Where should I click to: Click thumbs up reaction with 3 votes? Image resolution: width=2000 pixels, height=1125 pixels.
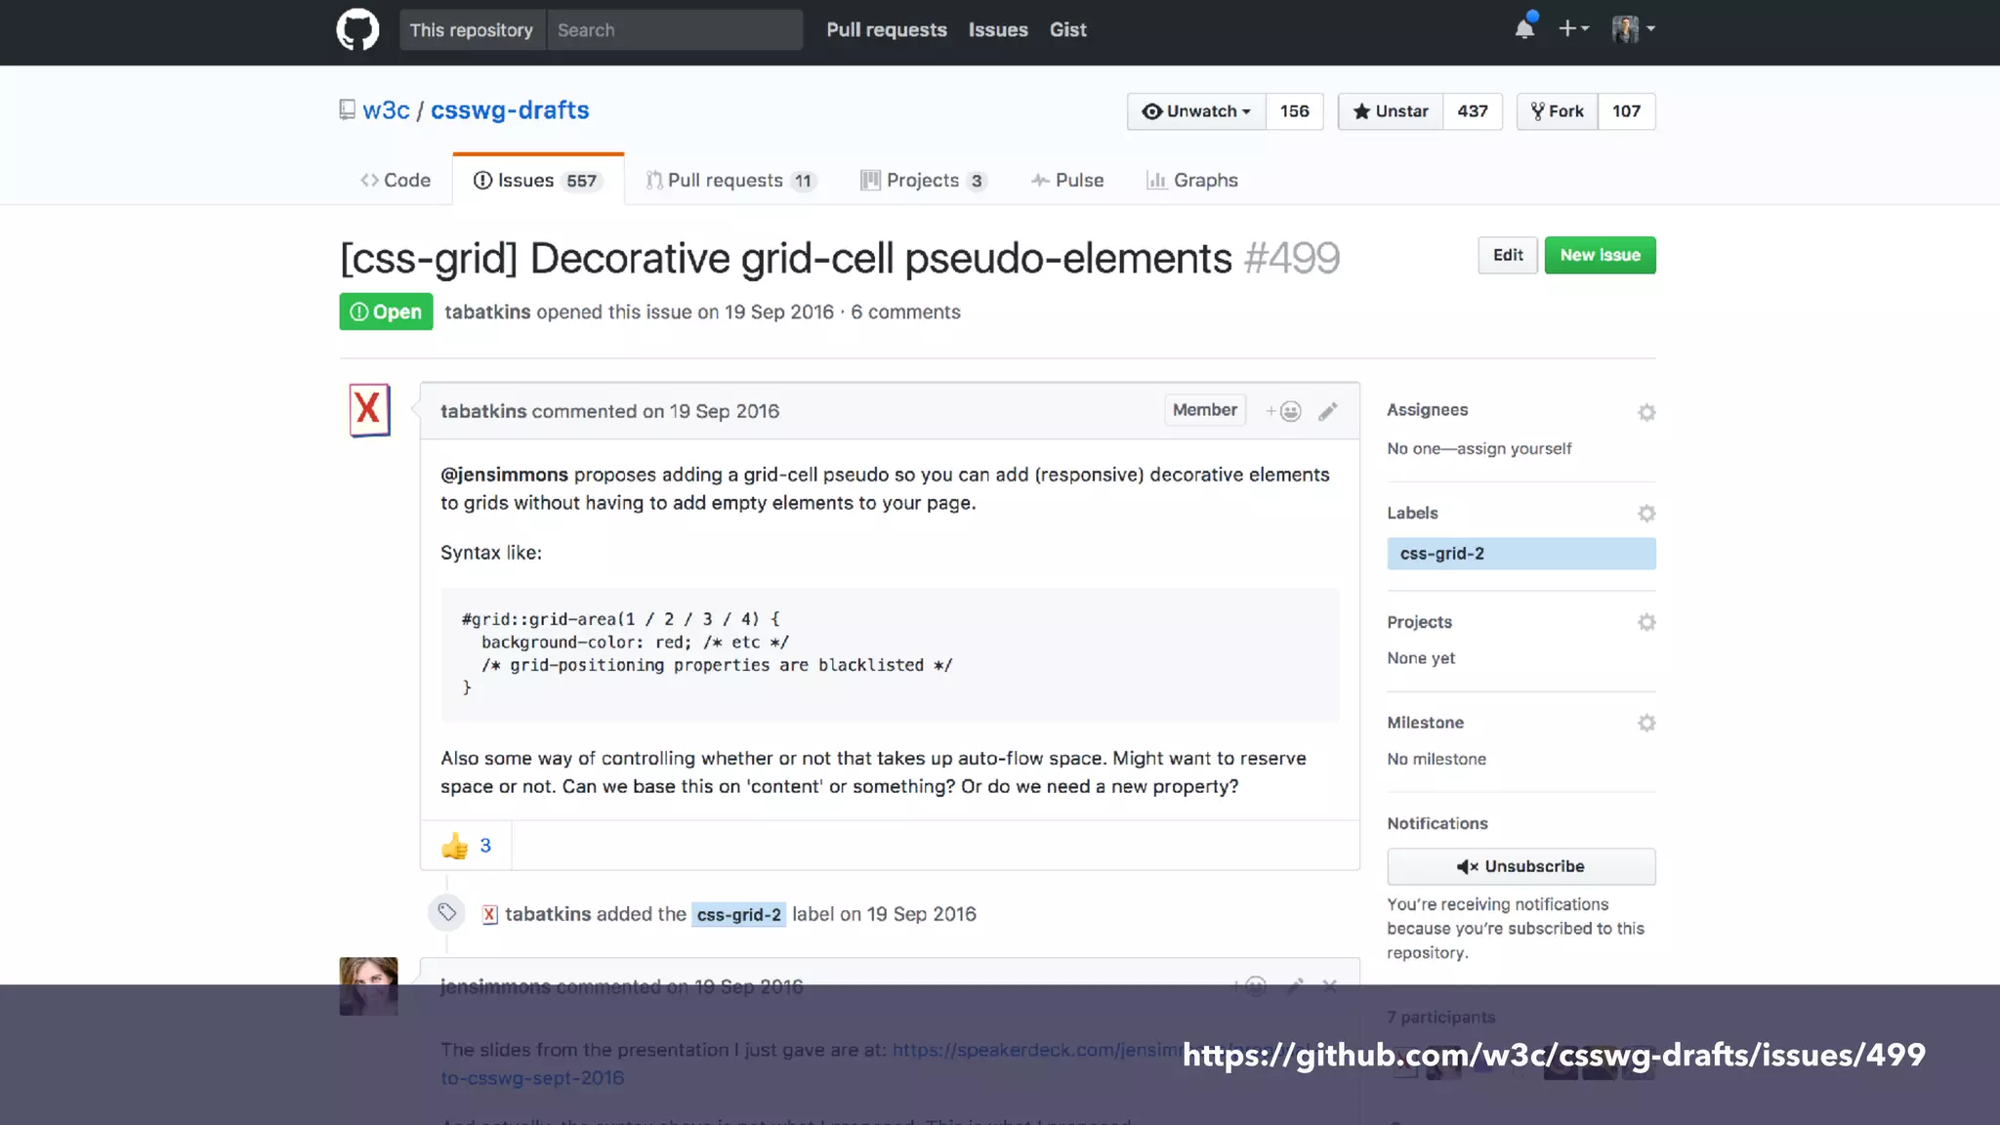[466, 846]
